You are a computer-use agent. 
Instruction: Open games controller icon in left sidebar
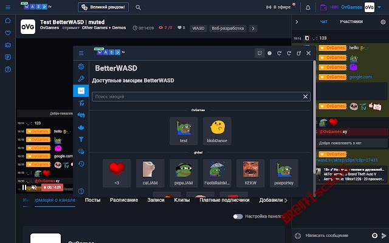coord(8,45)
